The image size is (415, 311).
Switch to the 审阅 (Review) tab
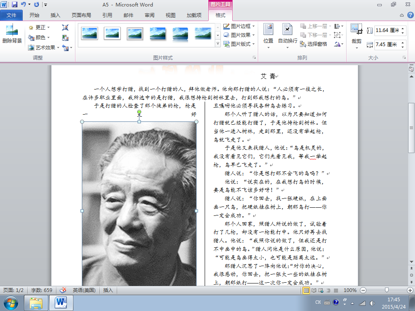pos(150,15)
